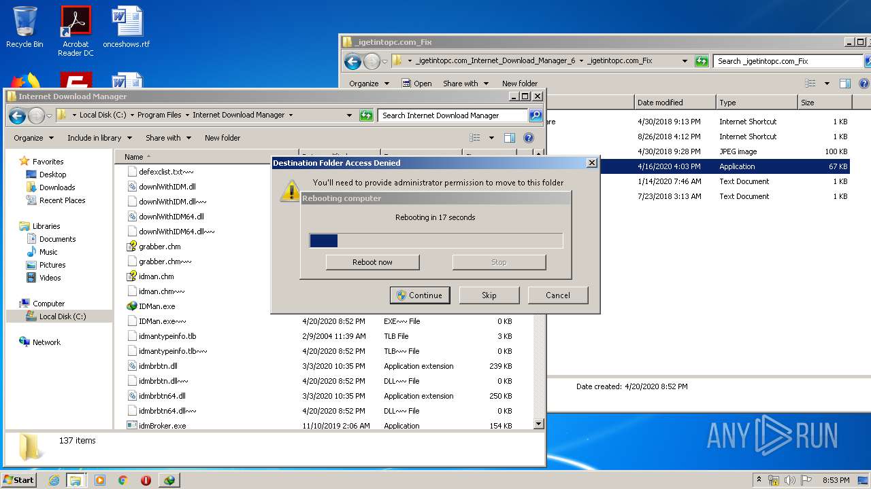Image resolution: width=871 pixels, height=489 pixels.
Task: Click search magnifier in Internet Download Manager window
Action: tap(536, 115)
